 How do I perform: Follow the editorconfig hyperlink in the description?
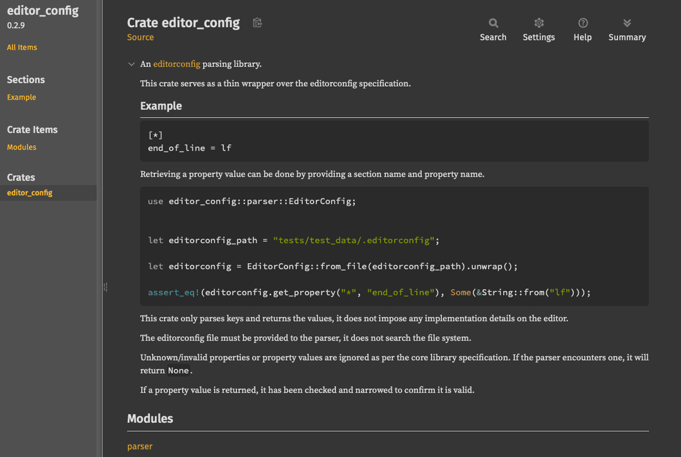coord(177,64)
